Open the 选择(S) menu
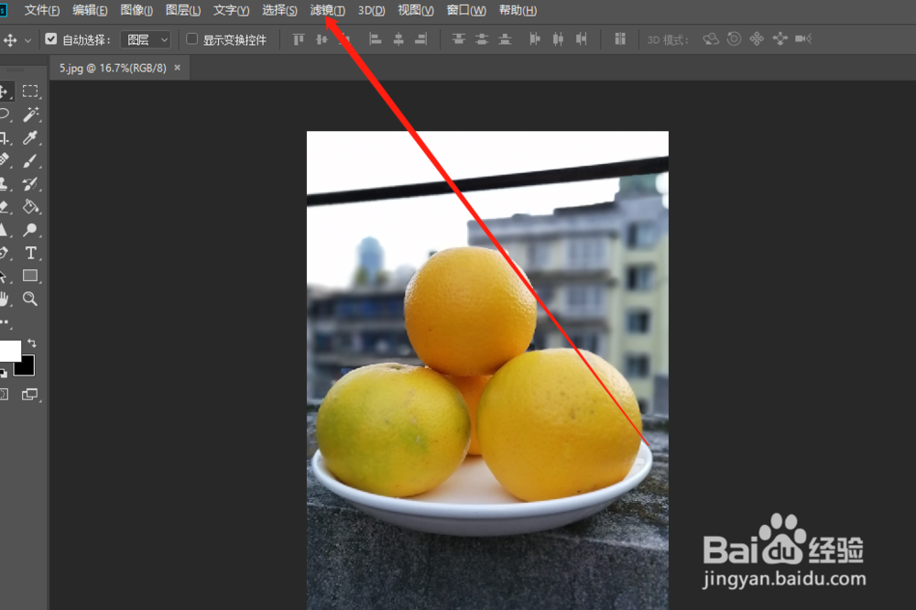 [279, 10]
